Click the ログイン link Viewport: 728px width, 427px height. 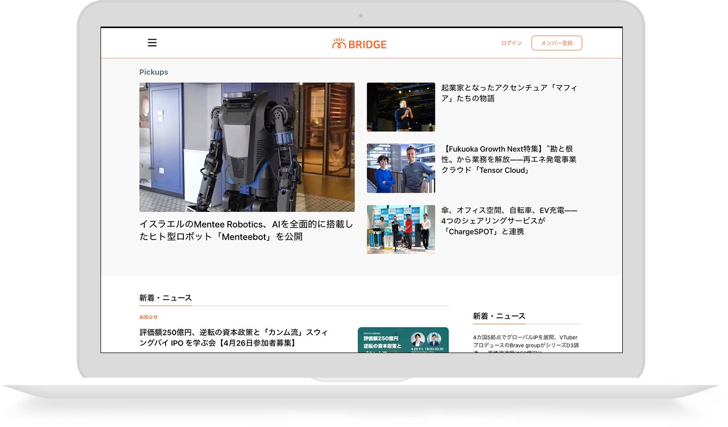pyautogui.click(x=511, y=43)
